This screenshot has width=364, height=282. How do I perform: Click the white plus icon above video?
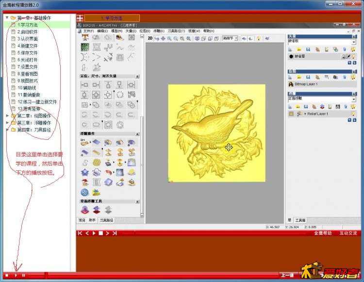80,18
